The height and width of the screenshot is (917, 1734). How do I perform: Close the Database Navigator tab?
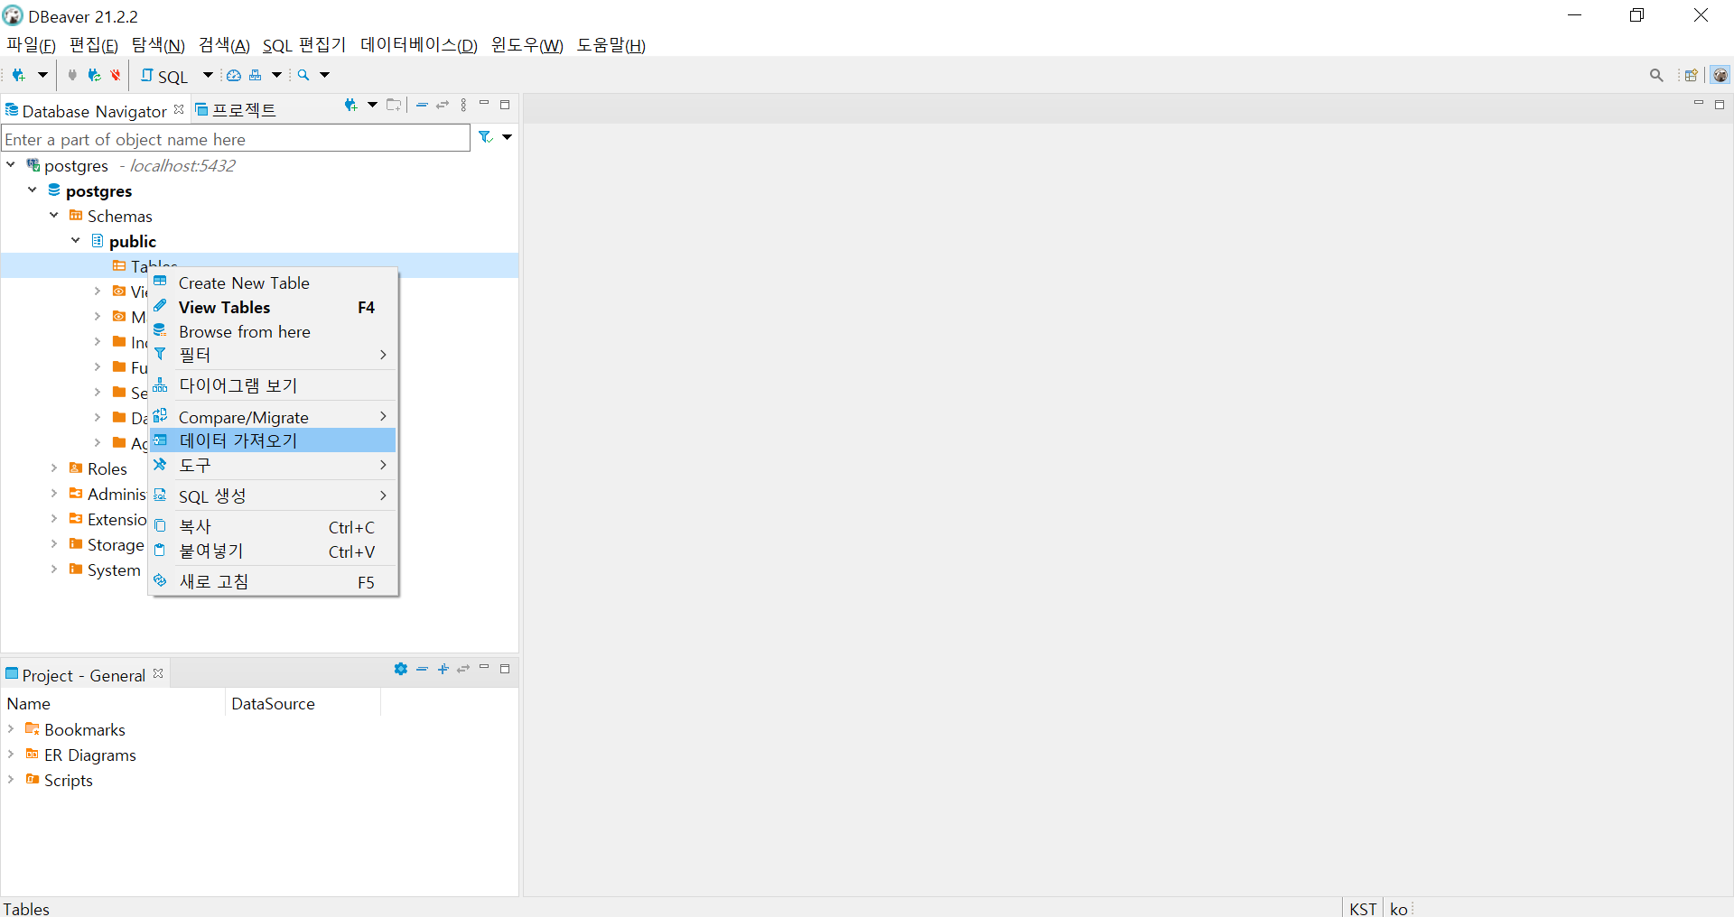(x=179, y=109)
